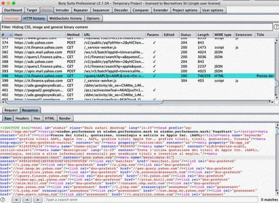Open the filter help question mark icon
Screen dimensions: 279x203
coord(276,27)
